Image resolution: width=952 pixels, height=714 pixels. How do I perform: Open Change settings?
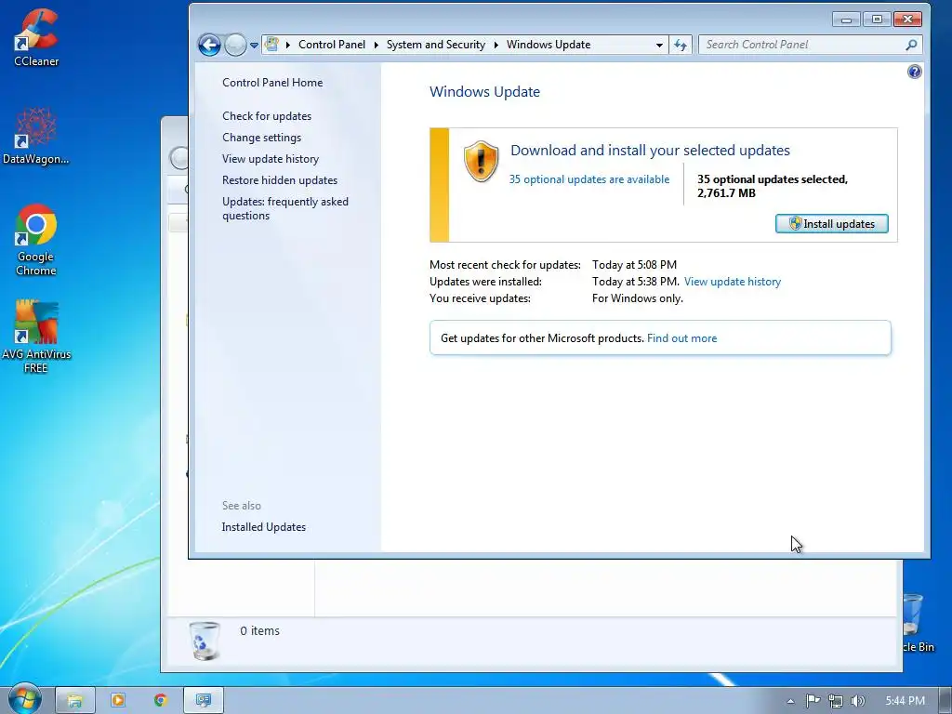pos(261,138)
